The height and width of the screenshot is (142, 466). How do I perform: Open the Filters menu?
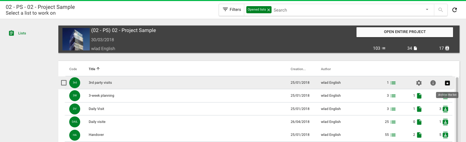(232, 10)
